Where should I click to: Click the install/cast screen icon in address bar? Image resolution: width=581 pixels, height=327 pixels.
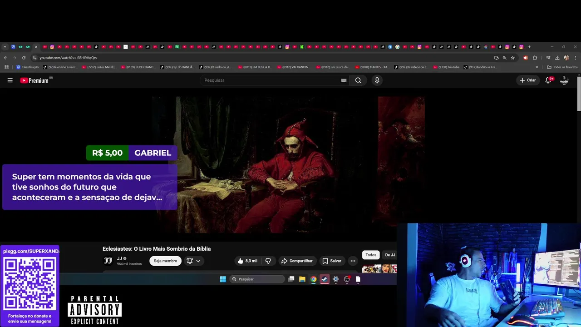(x=496, y=58)
